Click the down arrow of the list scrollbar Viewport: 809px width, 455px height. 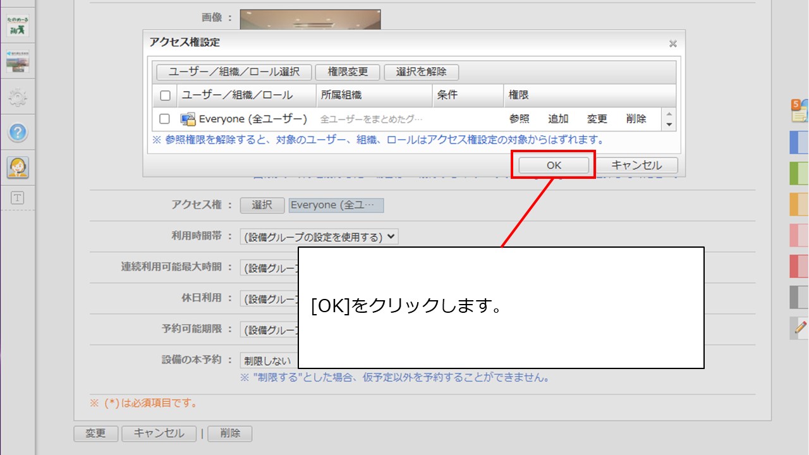tap(669, 124)
